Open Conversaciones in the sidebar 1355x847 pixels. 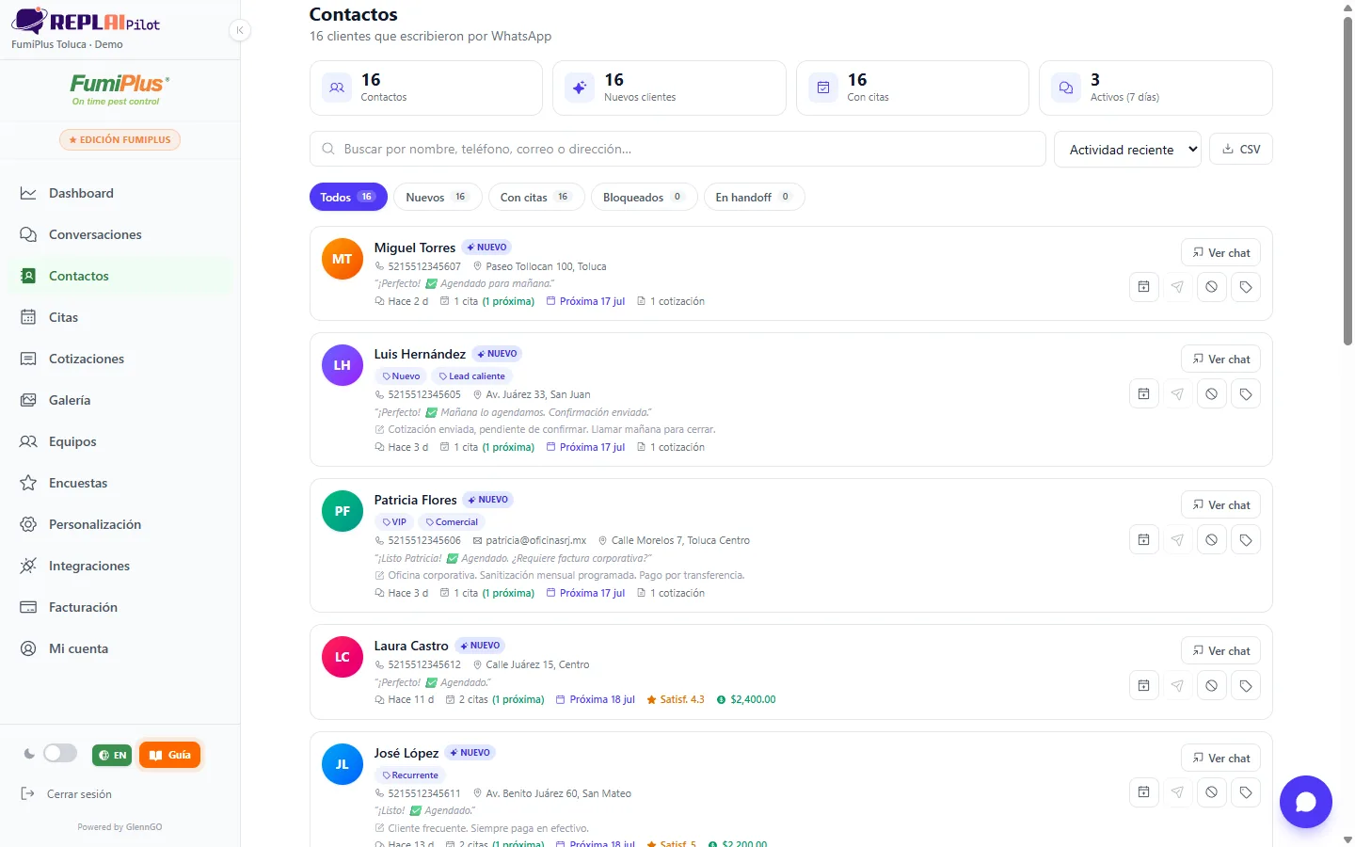click(120, 234)
